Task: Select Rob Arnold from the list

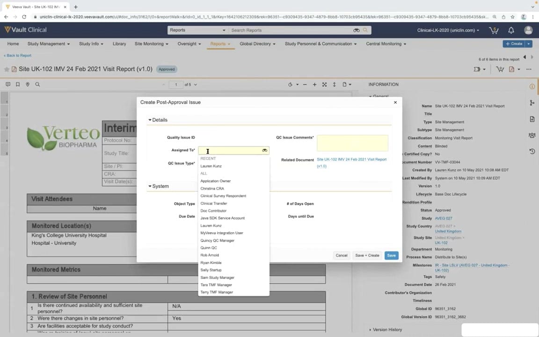Action: point(210,255)
